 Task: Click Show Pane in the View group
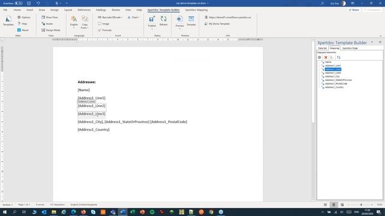pos(49,17)
